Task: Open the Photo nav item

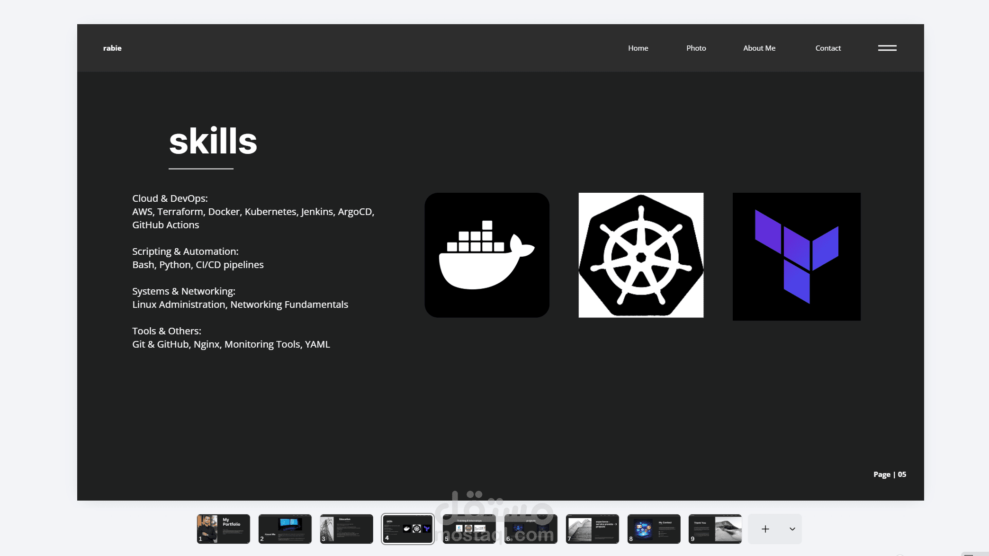Action: [696, 48]
